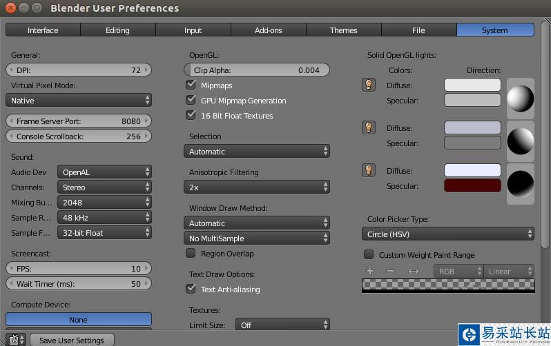Toggle the first OpenGL light bulb

click(369, 85)
